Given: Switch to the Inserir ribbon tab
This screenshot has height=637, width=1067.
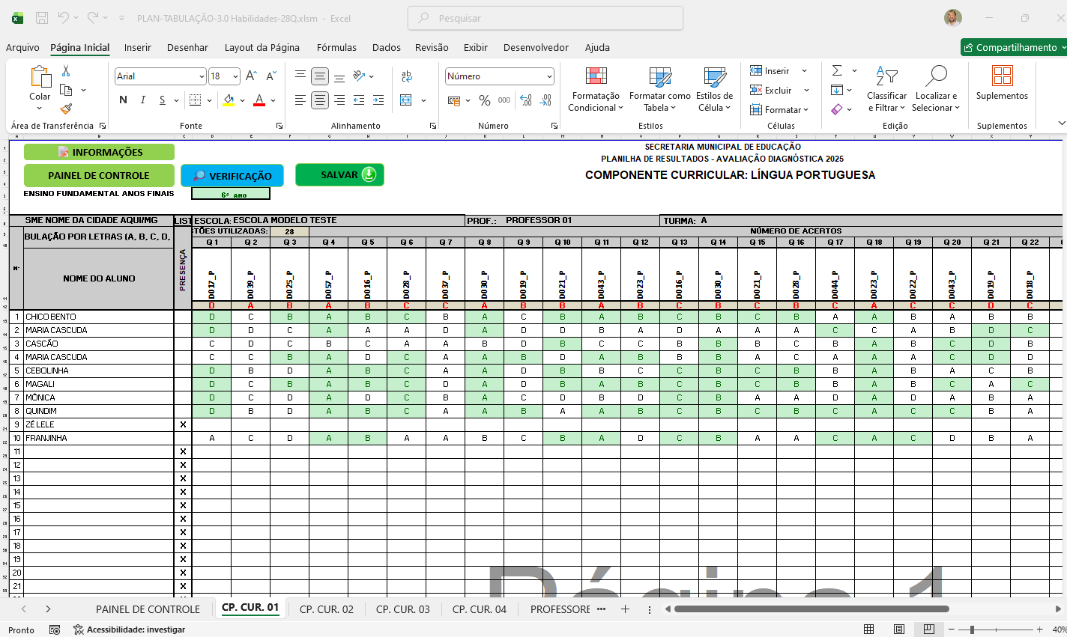Looking at the screenshot, I should pos(138,47).
